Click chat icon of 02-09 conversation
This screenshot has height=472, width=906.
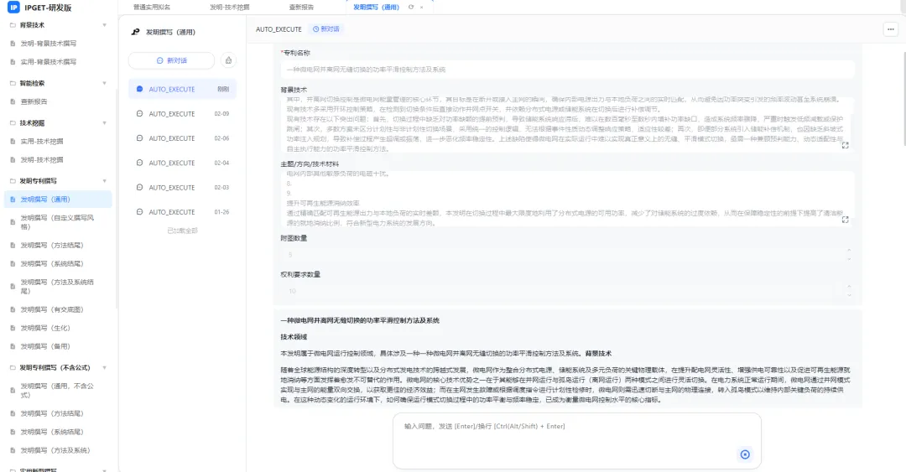(139, 114)
